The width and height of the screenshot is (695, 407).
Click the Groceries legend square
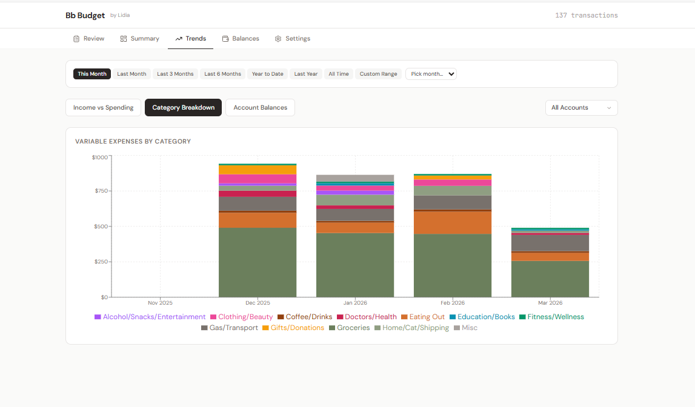pos(332,328)
